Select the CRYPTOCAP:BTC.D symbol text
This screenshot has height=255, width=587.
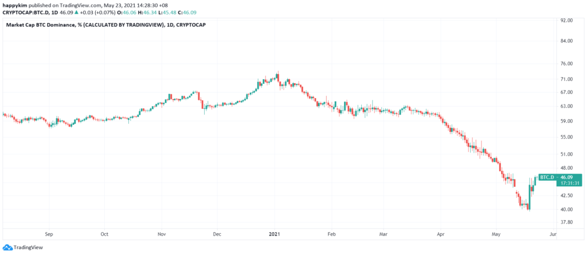point(25,11)
